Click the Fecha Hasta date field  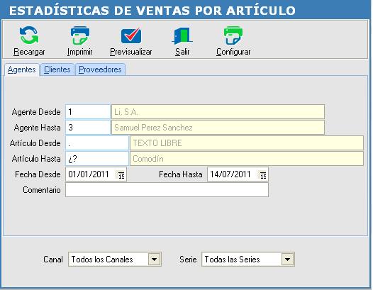(x=238, y=174)
